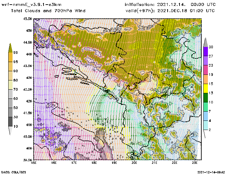Click the 45N latitude label
This screenshot has width=231, height=174.
coord(29,31)
